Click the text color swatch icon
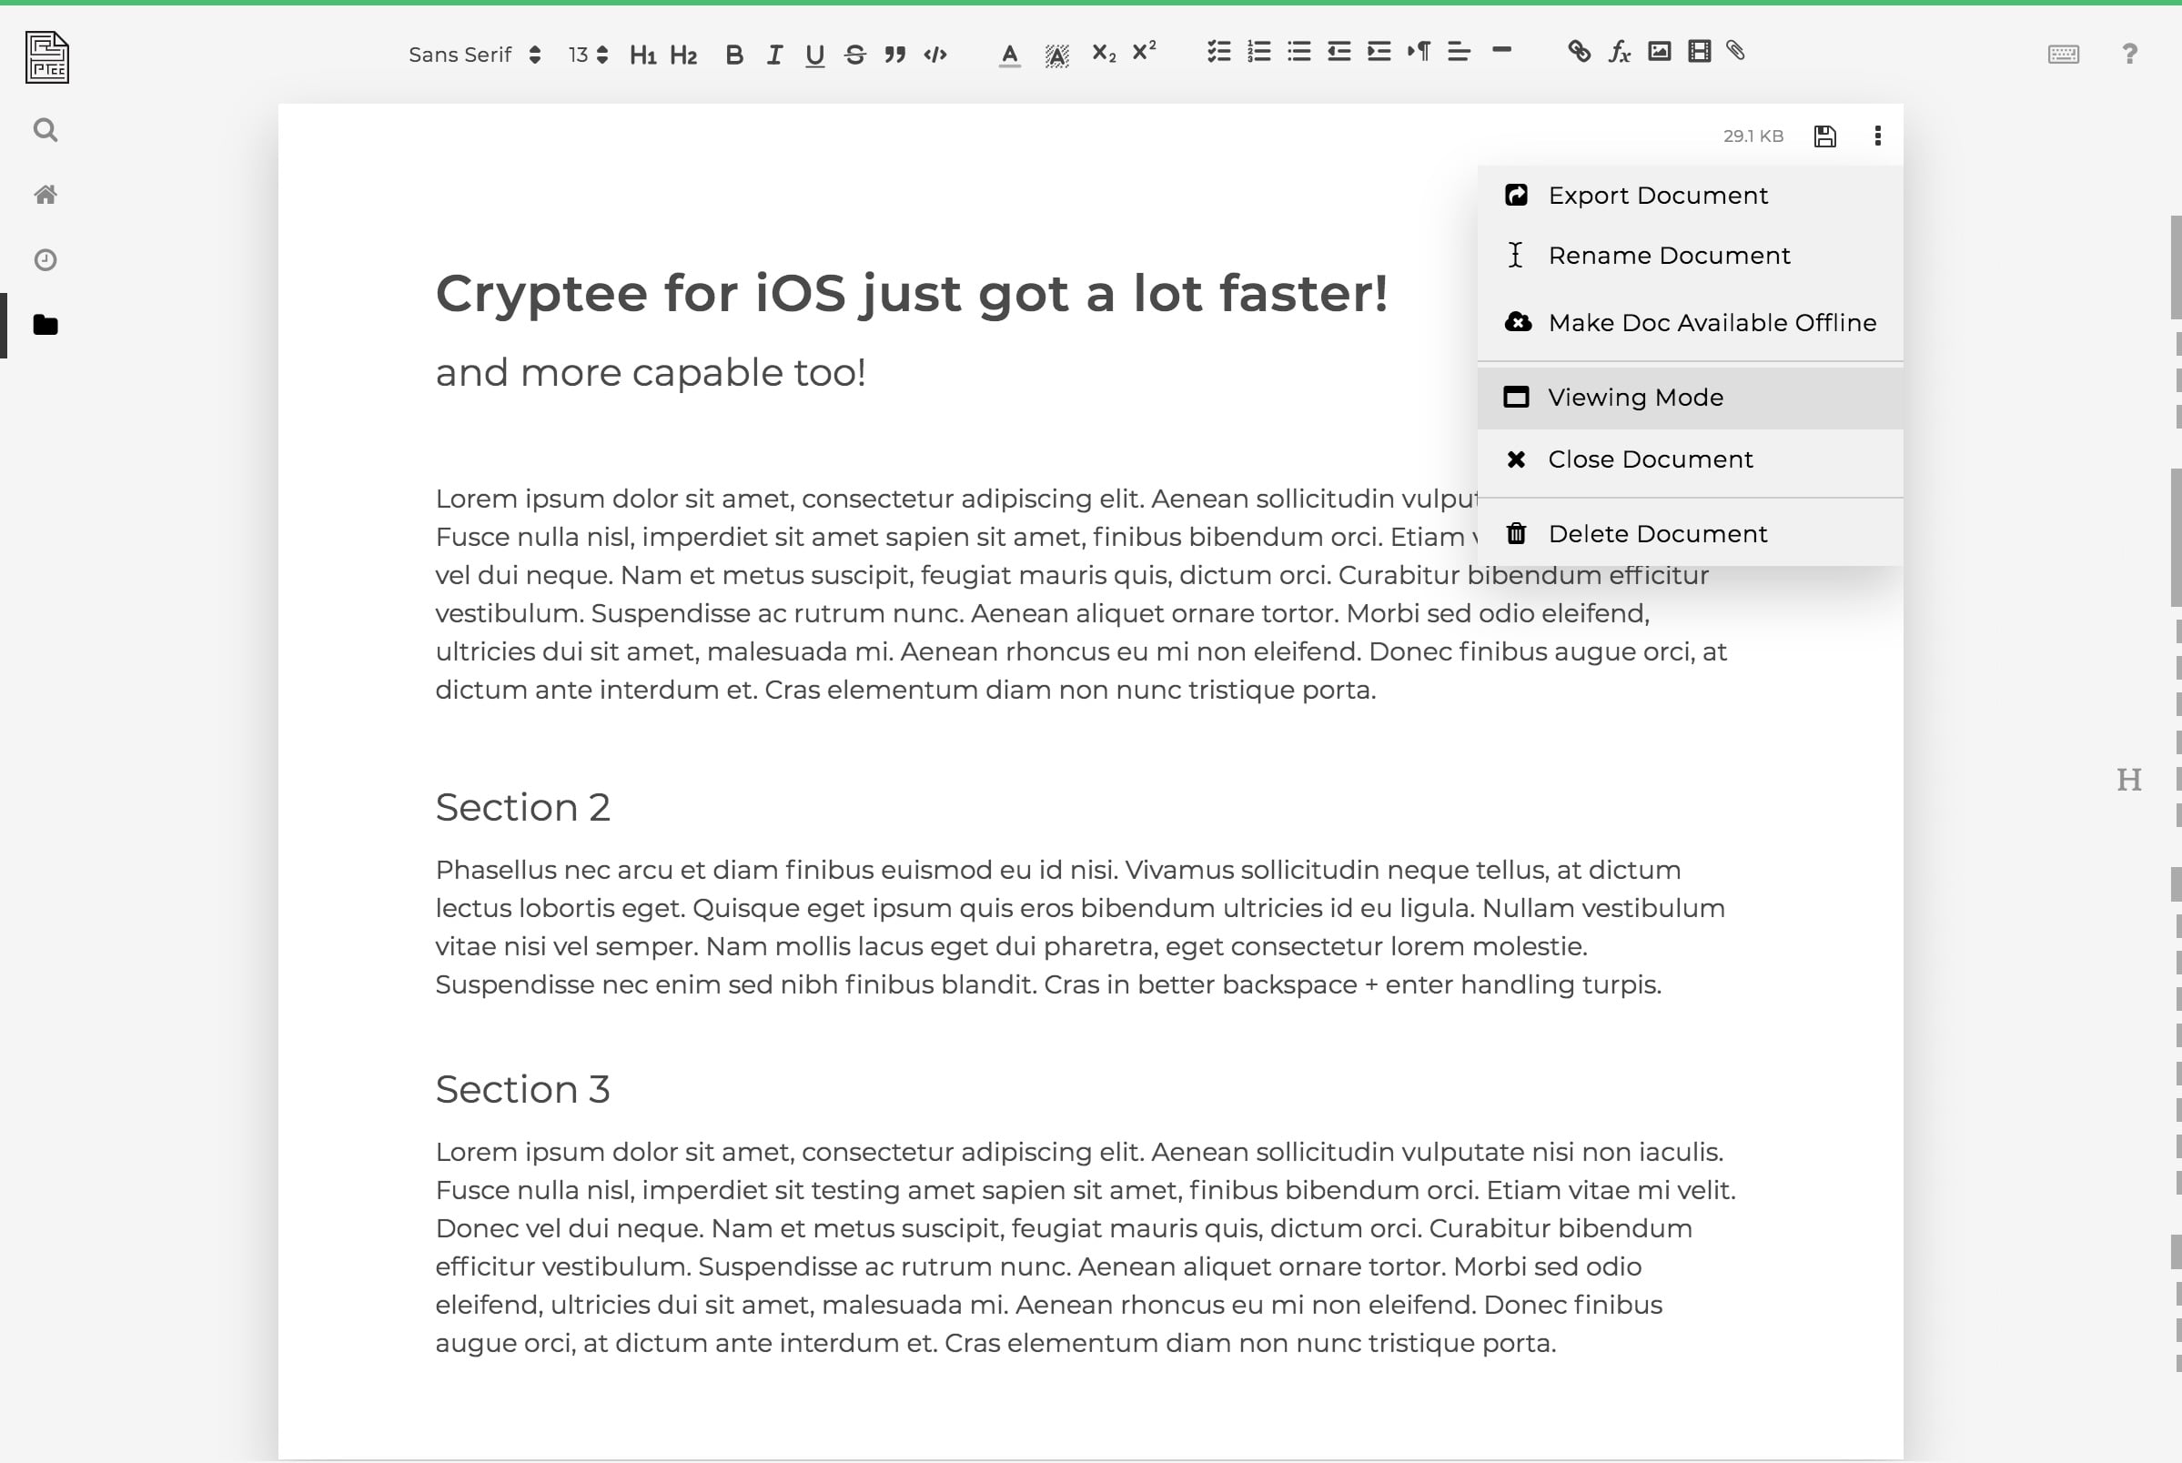 click(1009, 52)
